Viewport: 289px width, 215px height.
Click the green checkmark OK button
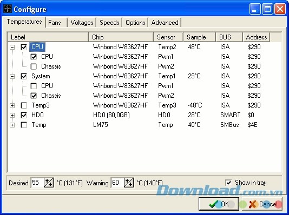pos(219,204)
